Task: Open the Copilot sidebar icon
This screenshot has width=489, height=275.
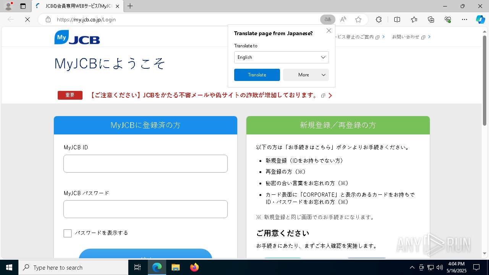Action: point(480,19)
